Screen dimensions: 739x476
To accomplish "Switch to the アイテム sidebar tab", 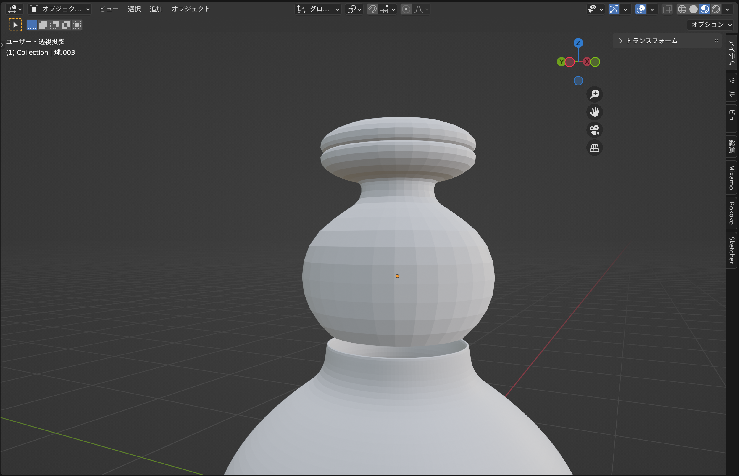I will 731,52.
